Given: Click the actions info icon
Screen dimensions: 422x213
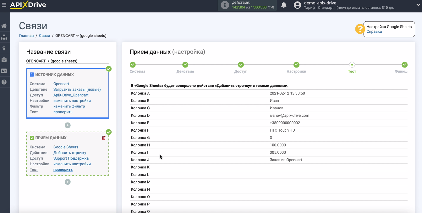Looking at the screenshot, I should (225, 5).
